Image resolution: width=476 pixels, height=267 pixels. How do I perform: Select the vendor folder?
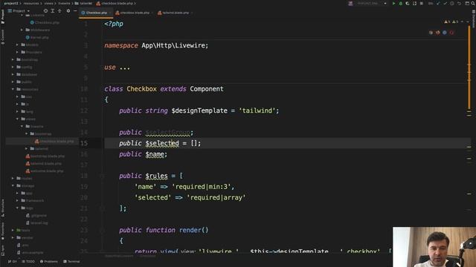coord(25,237)
